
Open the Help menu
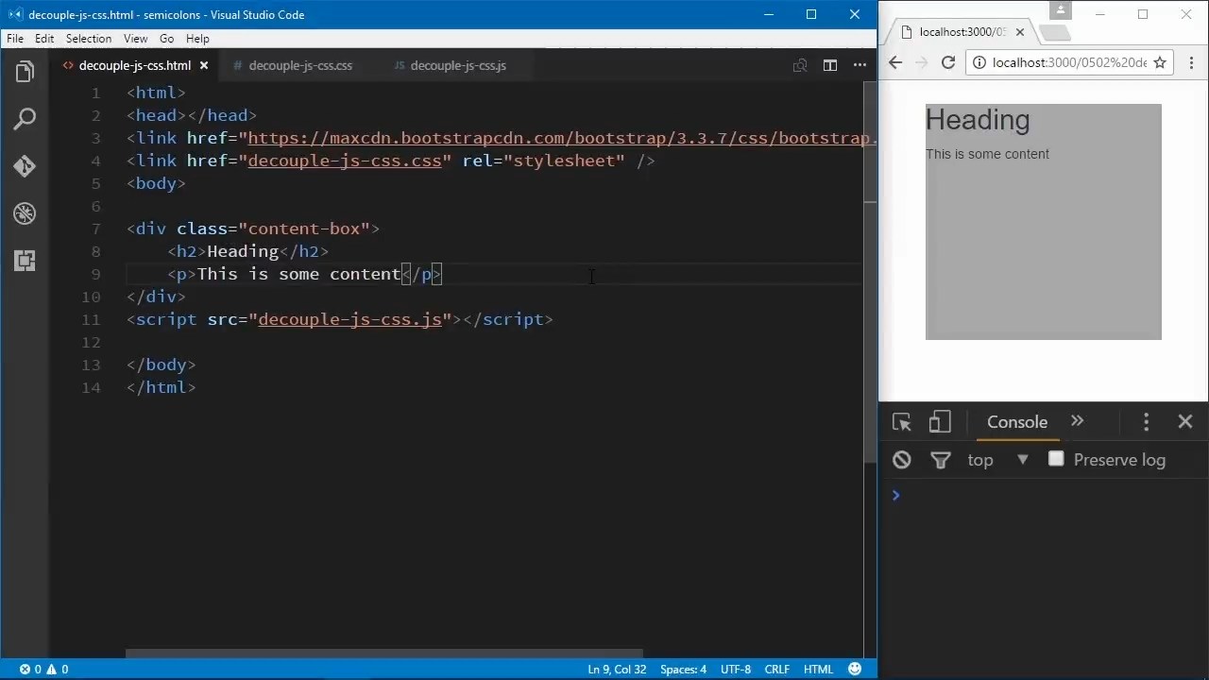point(197,39)
